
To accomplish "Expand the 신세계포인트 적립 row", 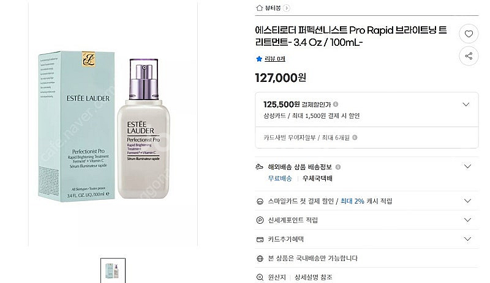I will [x=467, y=220].
